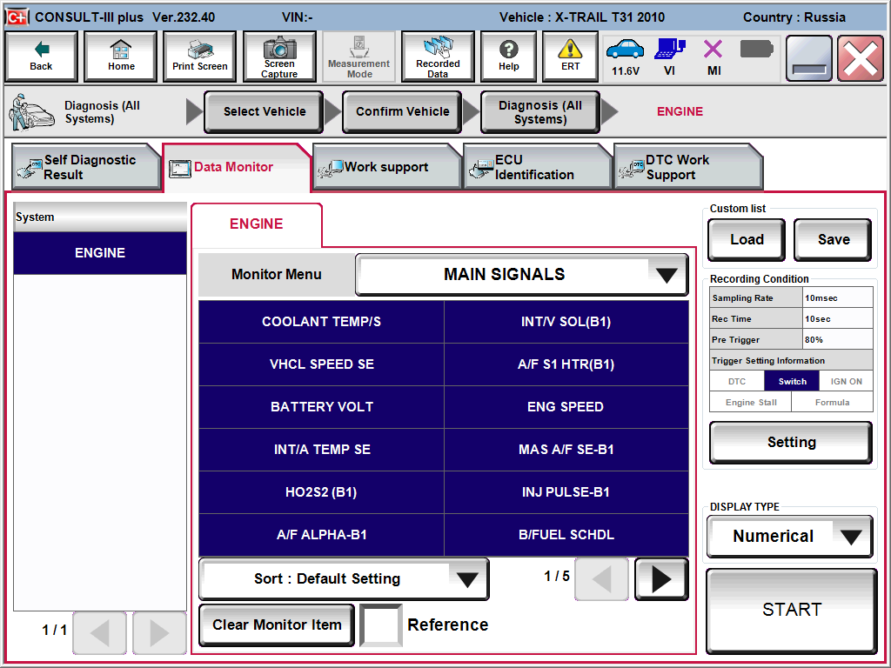This screenshot has width=891, height=668.
Task: Go to next monitor items page
Action: point(660,579)
